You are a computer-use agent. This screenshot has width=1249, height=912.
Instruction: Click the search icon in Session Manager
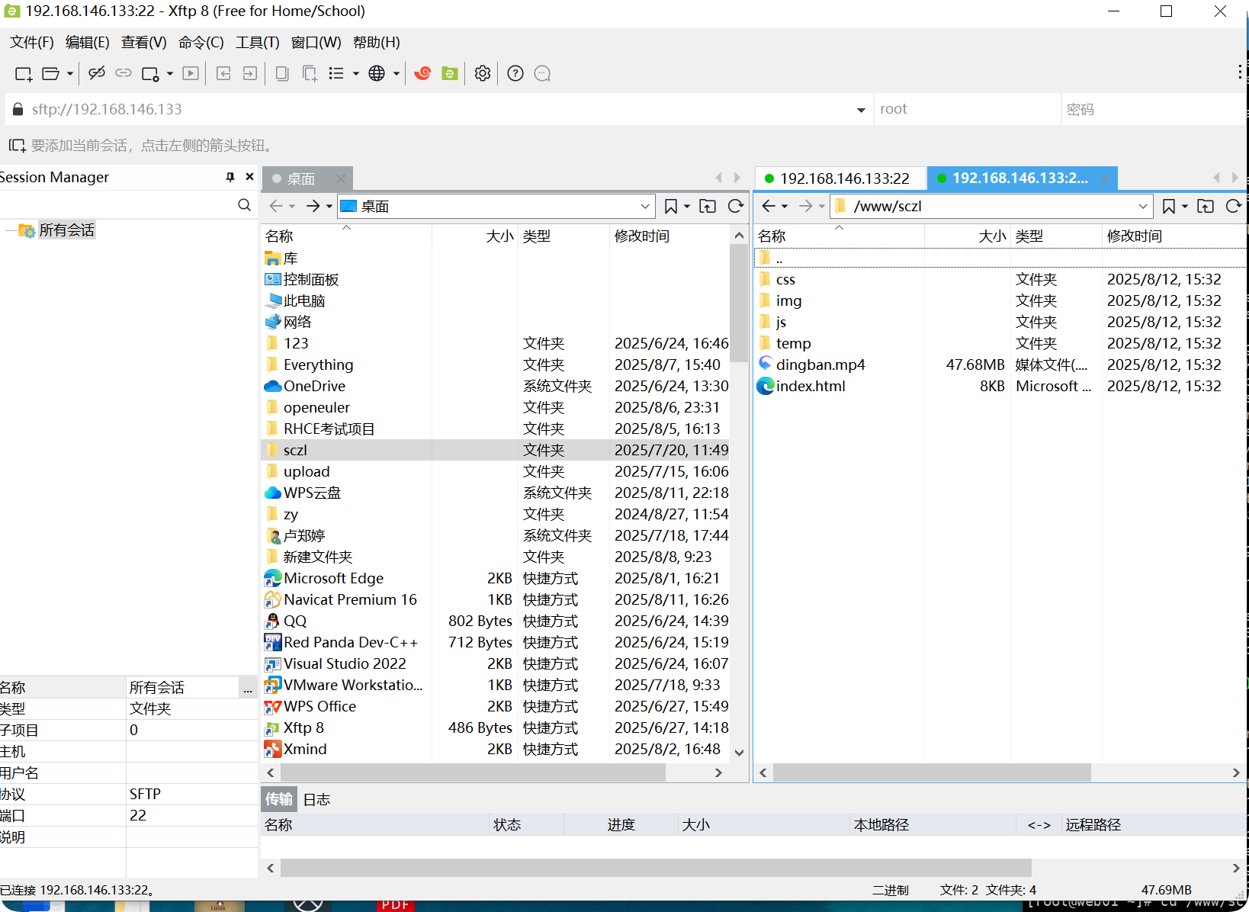(244, 205)
